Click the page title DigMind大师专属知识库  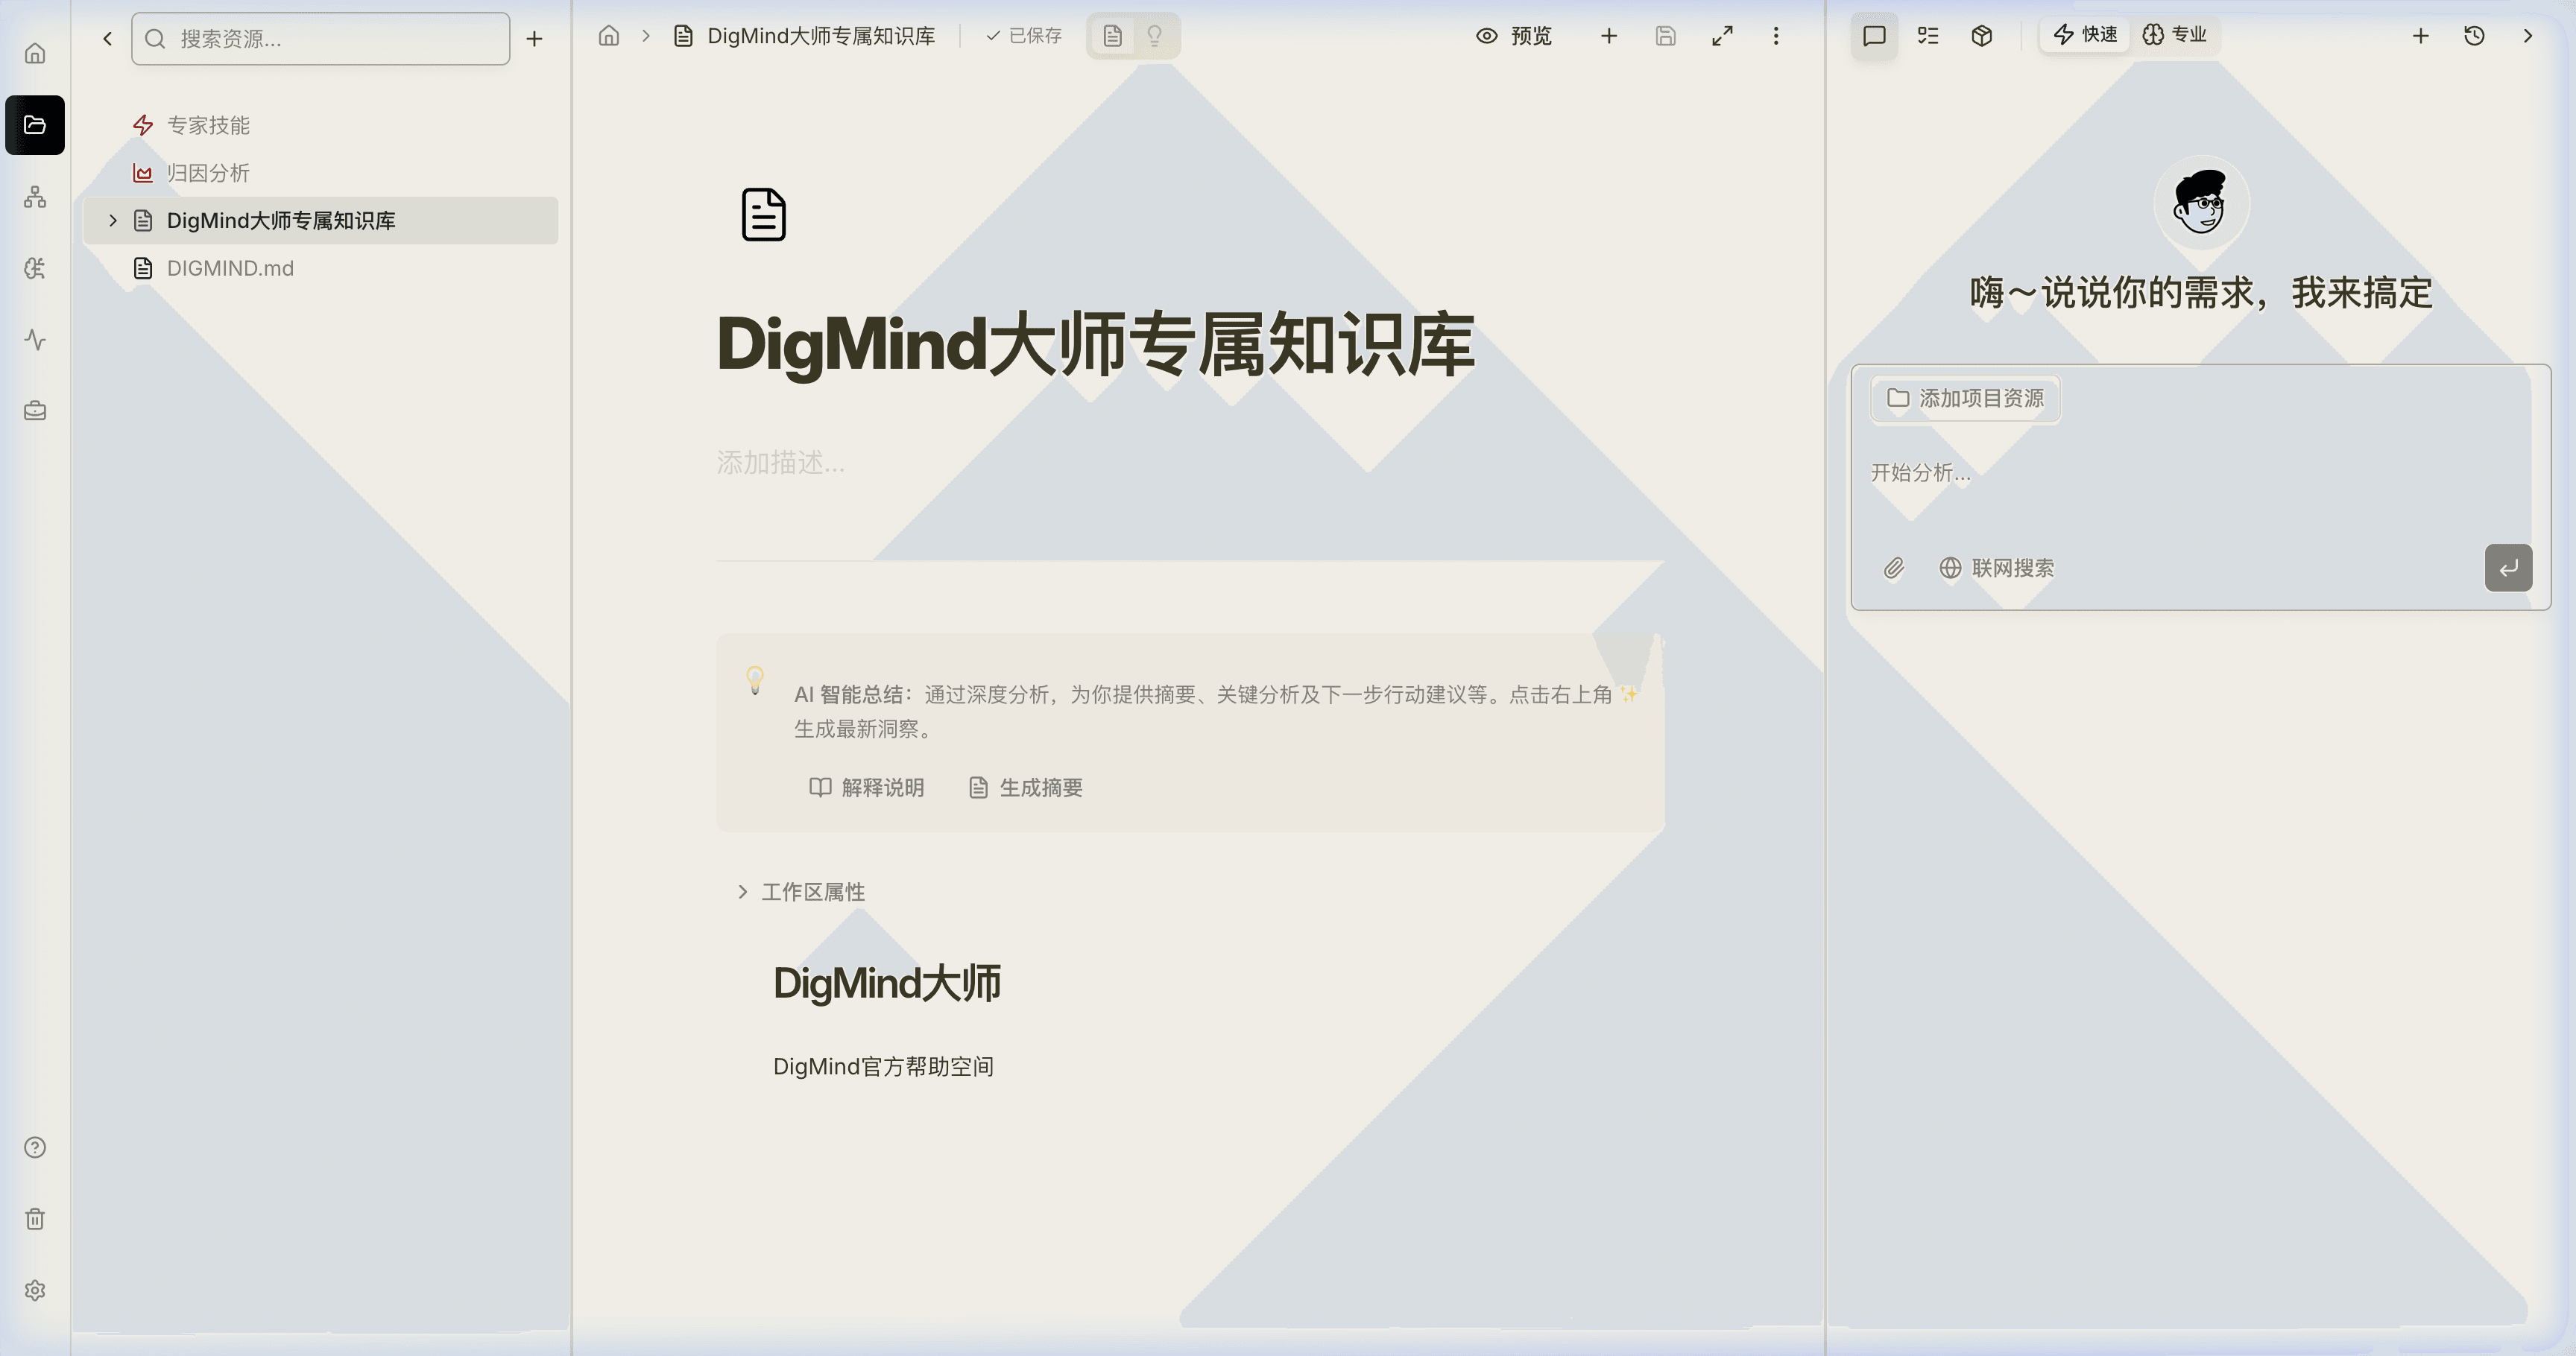(x=1096, y=345)
